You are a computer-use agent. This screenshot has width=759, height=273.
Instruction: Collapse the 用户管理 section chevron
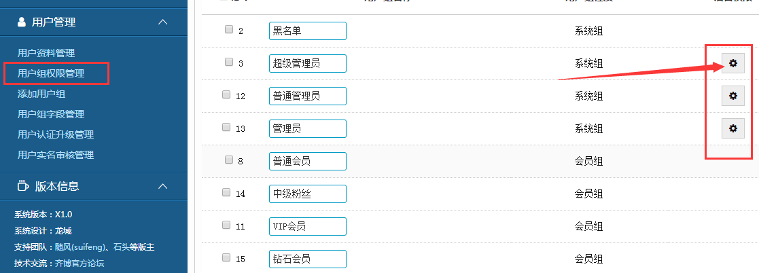[x=162, y=22]
